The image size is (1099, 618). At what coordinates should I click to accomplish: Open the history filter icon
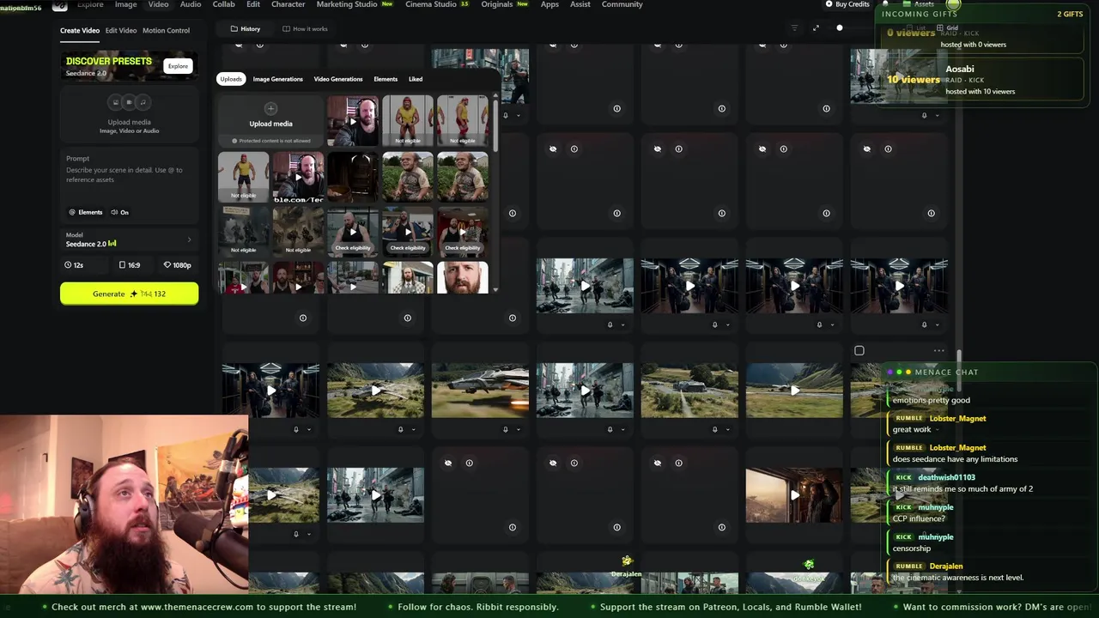pyautogui.click(x=794, y=28)
